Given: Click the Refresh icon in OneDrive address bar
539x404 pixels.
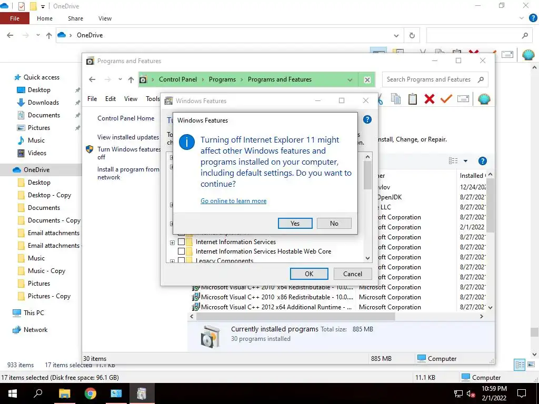Looking at the screenshot, I should tap(412, 35).
